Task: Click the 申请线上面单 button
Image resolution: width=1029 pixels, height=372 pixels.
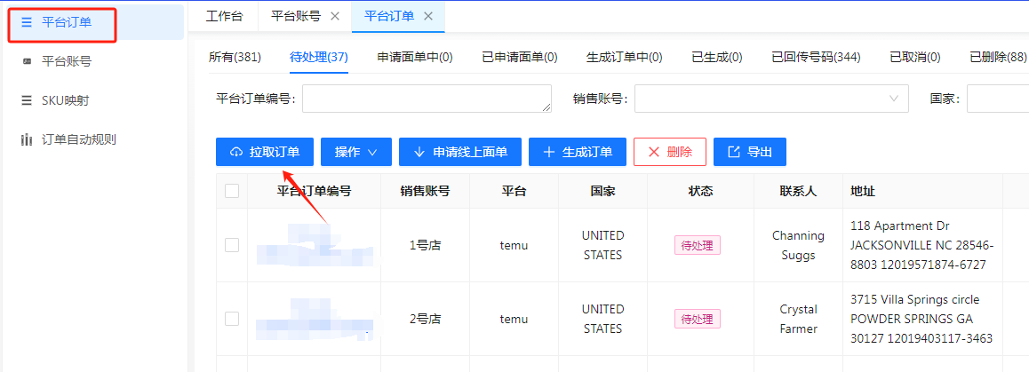Action: [460, 152]
